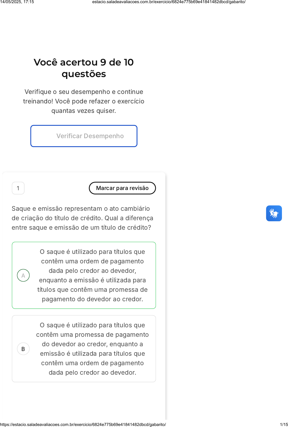
Task: Select the letter B answer circle
Action: pos(23,349)
